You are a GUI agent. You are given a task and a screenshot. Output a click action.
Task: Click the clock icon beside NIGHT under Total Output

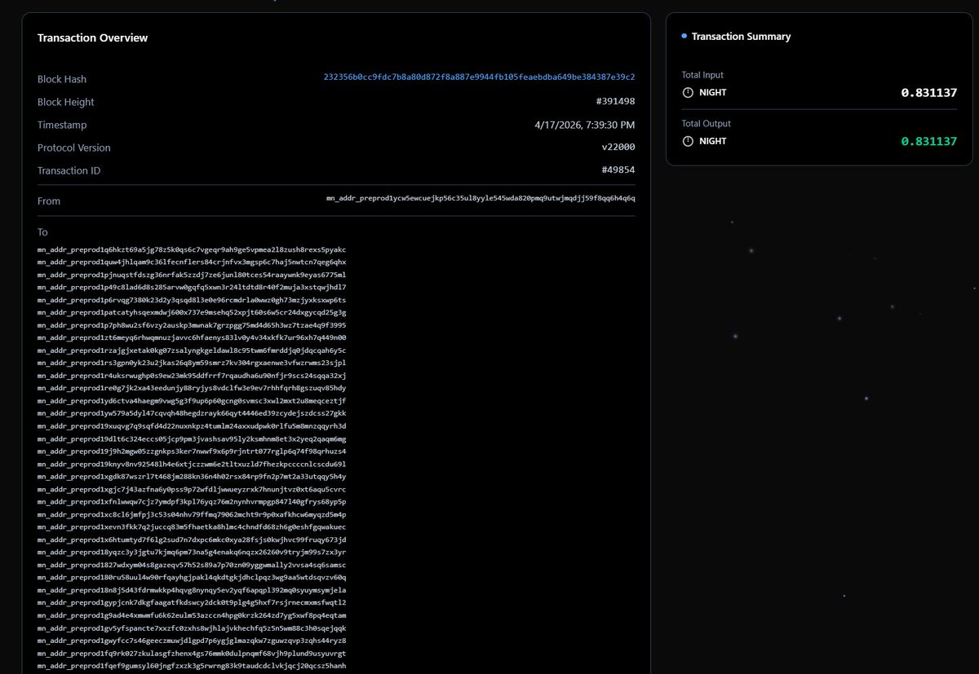point(689,141)
